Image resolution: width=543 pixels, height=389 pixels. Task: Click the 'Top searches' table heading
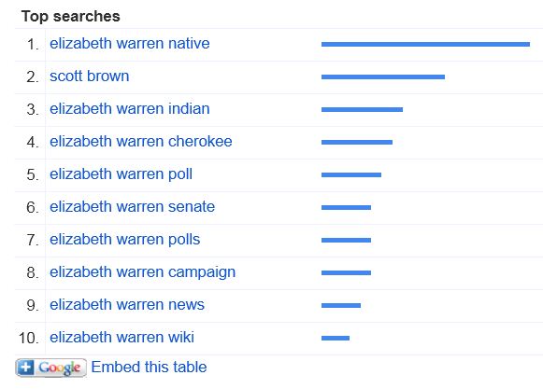[71, 17]
